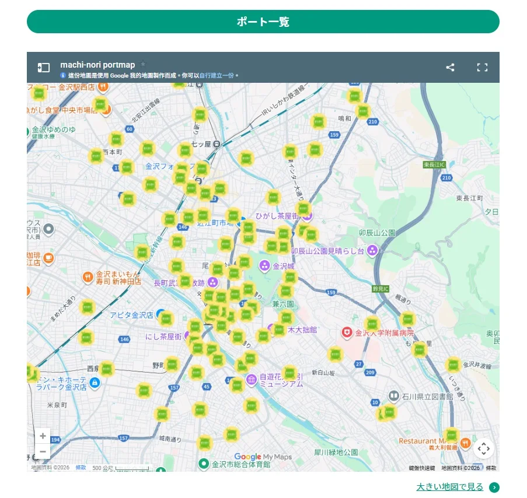Click the 自遊花人 museum marker
Image resolution: width=527 pixels, height=498 pixels.
tap(252, 380)
